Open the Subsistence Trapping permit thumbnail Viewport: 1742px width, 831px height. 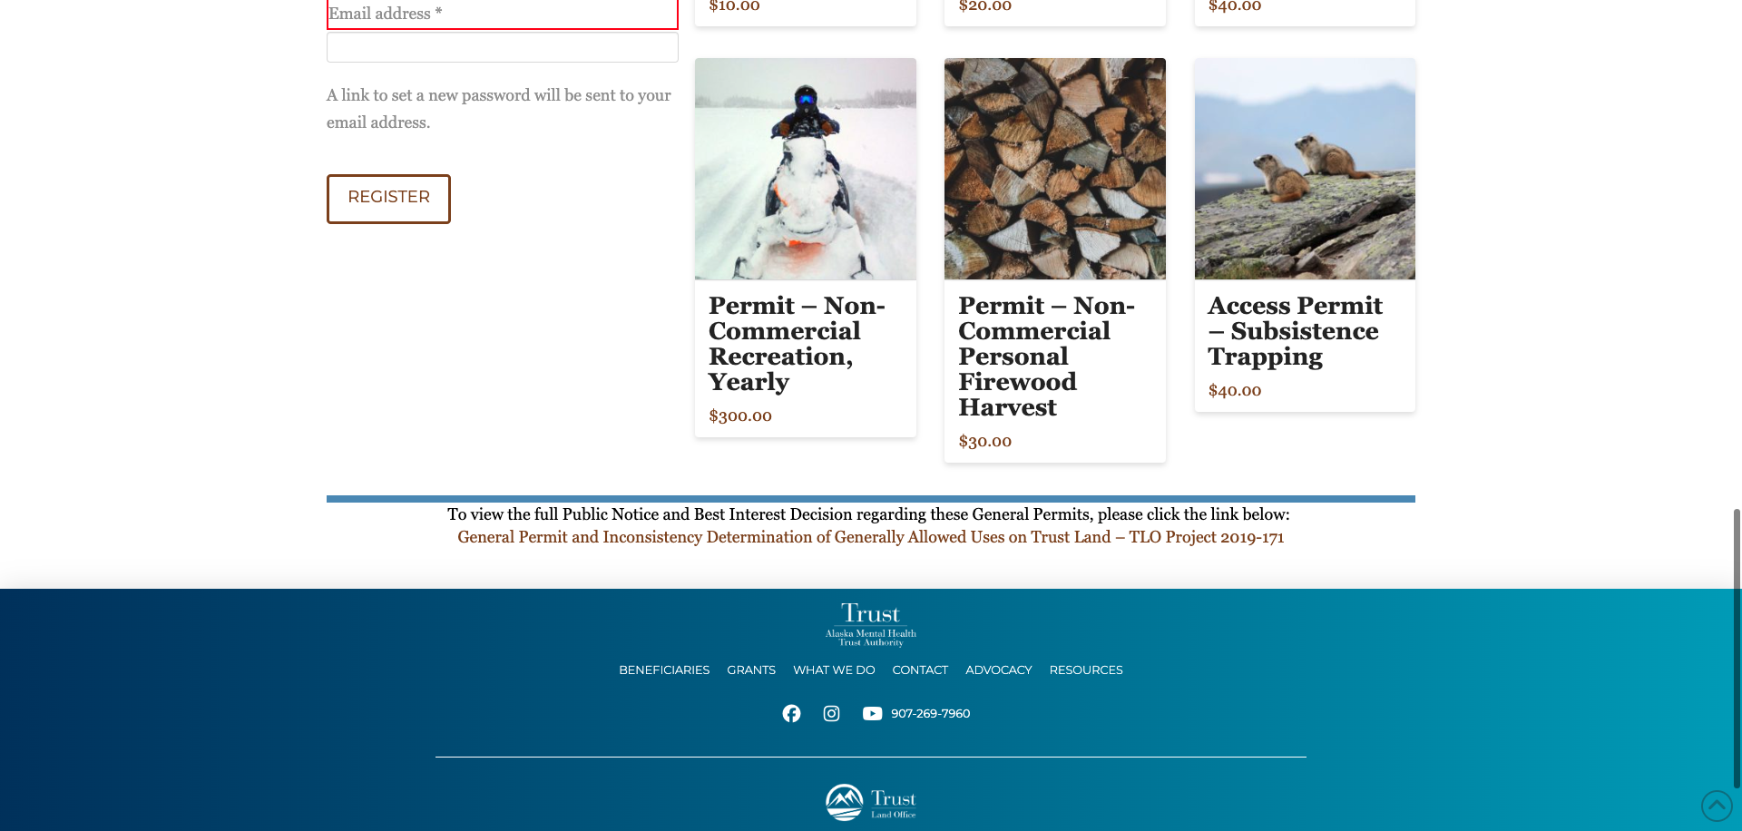click(x=1304, y=169)
